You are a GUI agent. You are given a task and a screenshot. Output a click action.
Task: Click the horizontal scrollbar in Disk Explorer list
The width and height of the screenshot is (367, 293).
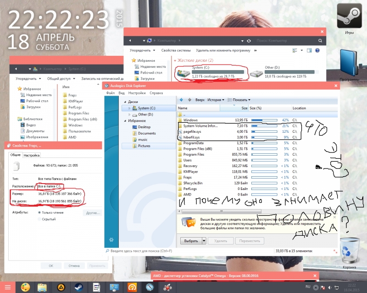(222, 211)
